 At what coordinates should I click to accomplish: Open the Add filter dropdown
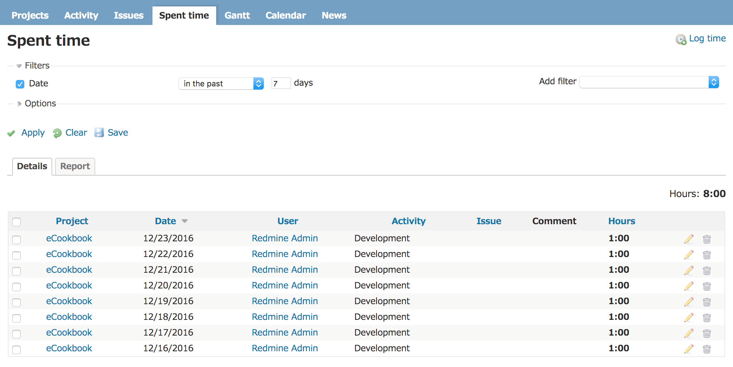[x=649, y=82]
